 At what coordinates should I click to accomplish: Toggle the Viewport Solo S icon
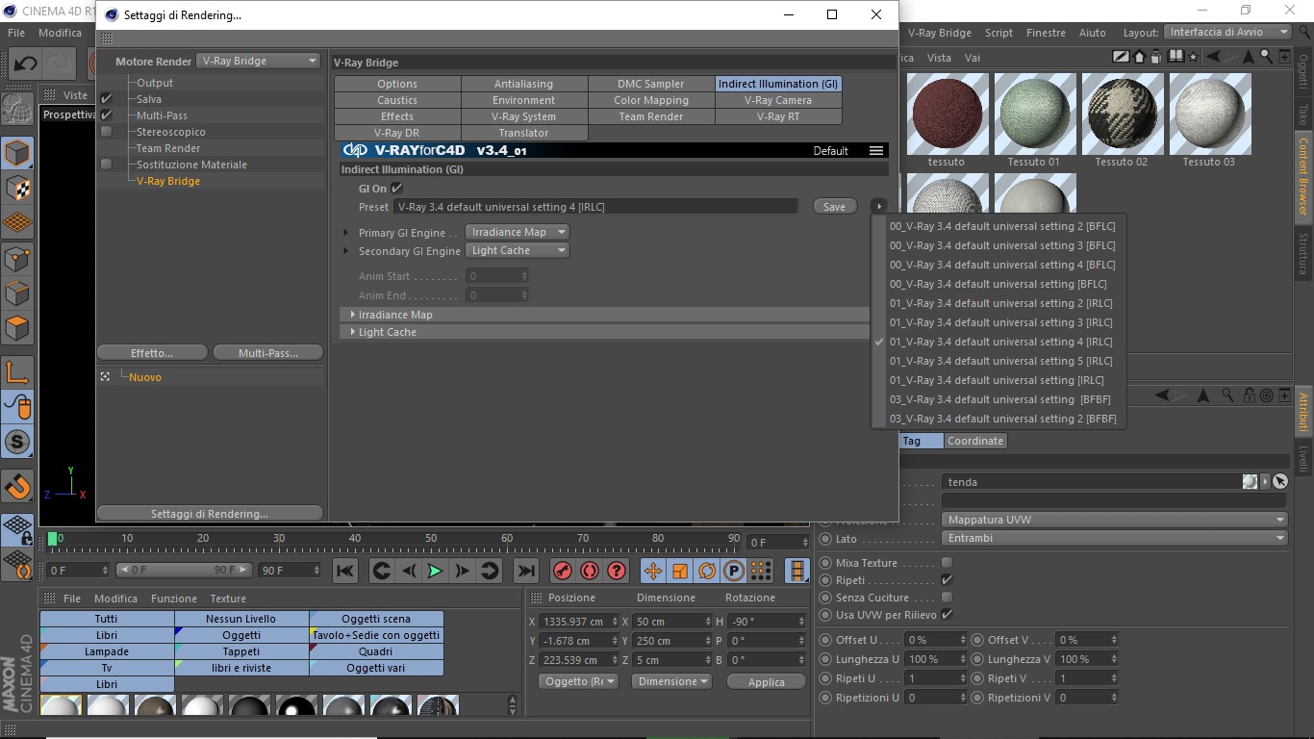pyautogui.click(x=17, y=442)
